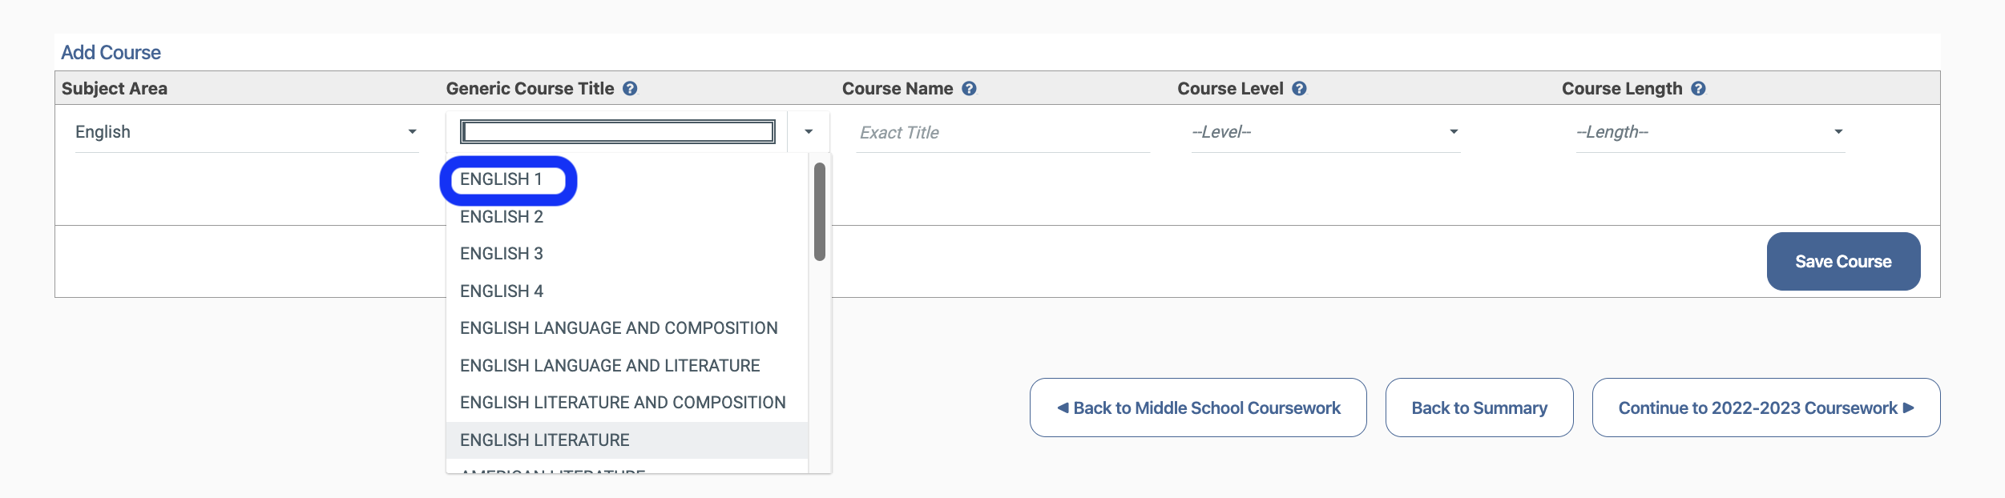Viewport: 2005px width, 498px height.
Task: Continue to 2022-2023 Coursework
Action: [x=1766, y=408]
